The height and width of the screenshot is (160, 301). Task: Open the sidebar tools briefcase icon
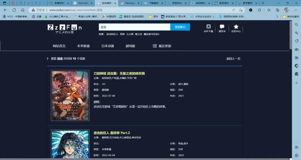[x=297, y=49]
